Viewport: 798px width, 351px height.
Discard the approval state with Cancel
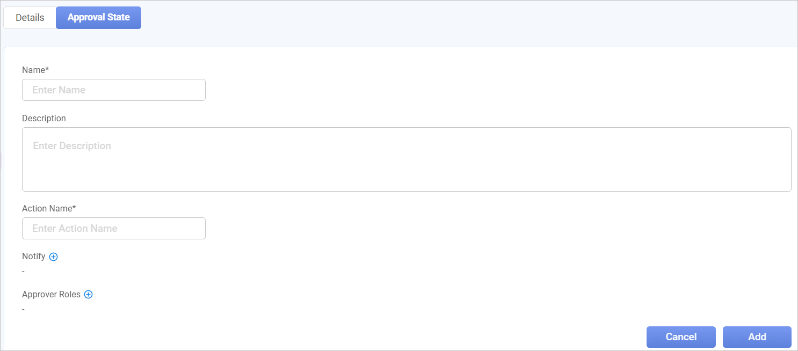tap(681, 337)
